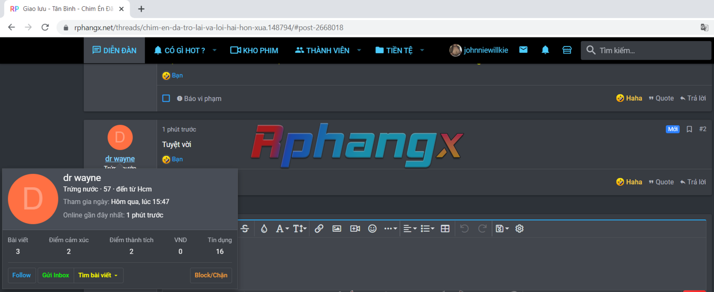The height and width of the screenshot is (292, 714).
Task: Toggle strikethrough formatting
Action: coord(245,229)
